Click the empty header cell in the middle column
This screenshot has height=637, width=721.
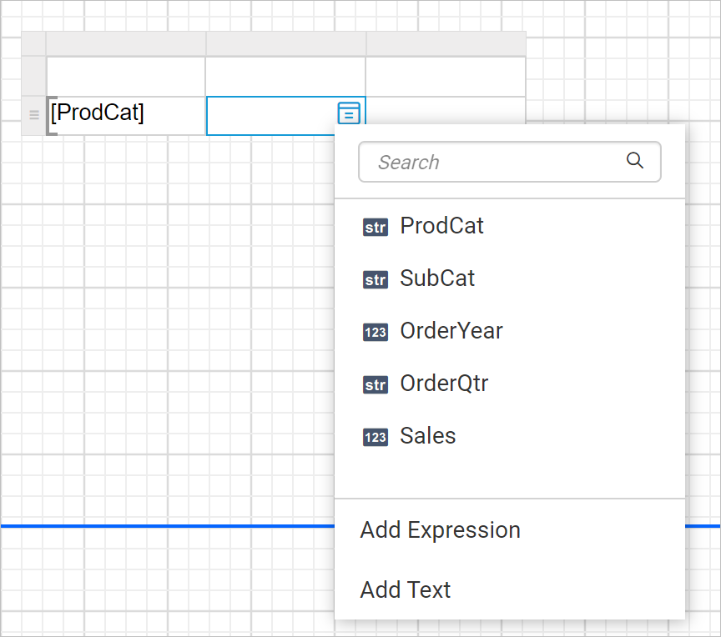click(285, 77)
